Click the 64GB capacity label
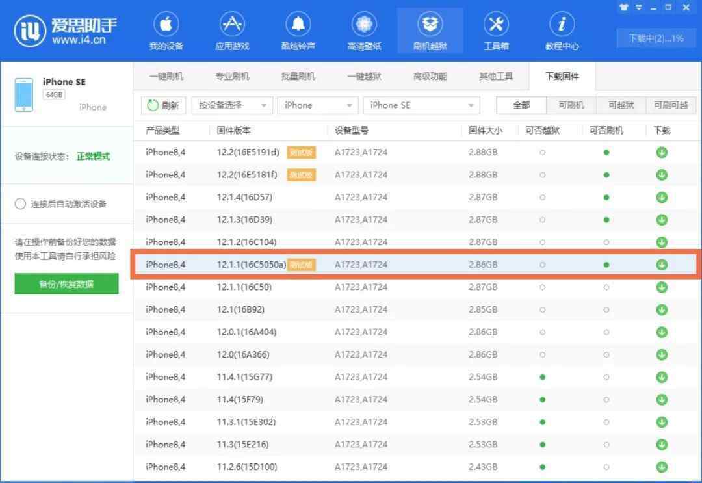Viewport: 702px width, 483px height. click(54, 94)
